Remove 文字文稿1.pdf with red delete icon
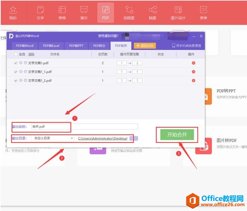The image size is (247, 211). [x=194, y=63]
